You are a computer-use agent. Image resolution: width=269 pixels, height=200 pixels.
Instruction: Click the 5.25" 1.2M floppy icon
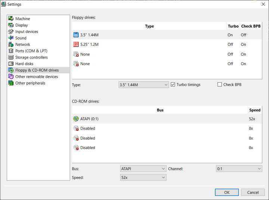(76, 45)
